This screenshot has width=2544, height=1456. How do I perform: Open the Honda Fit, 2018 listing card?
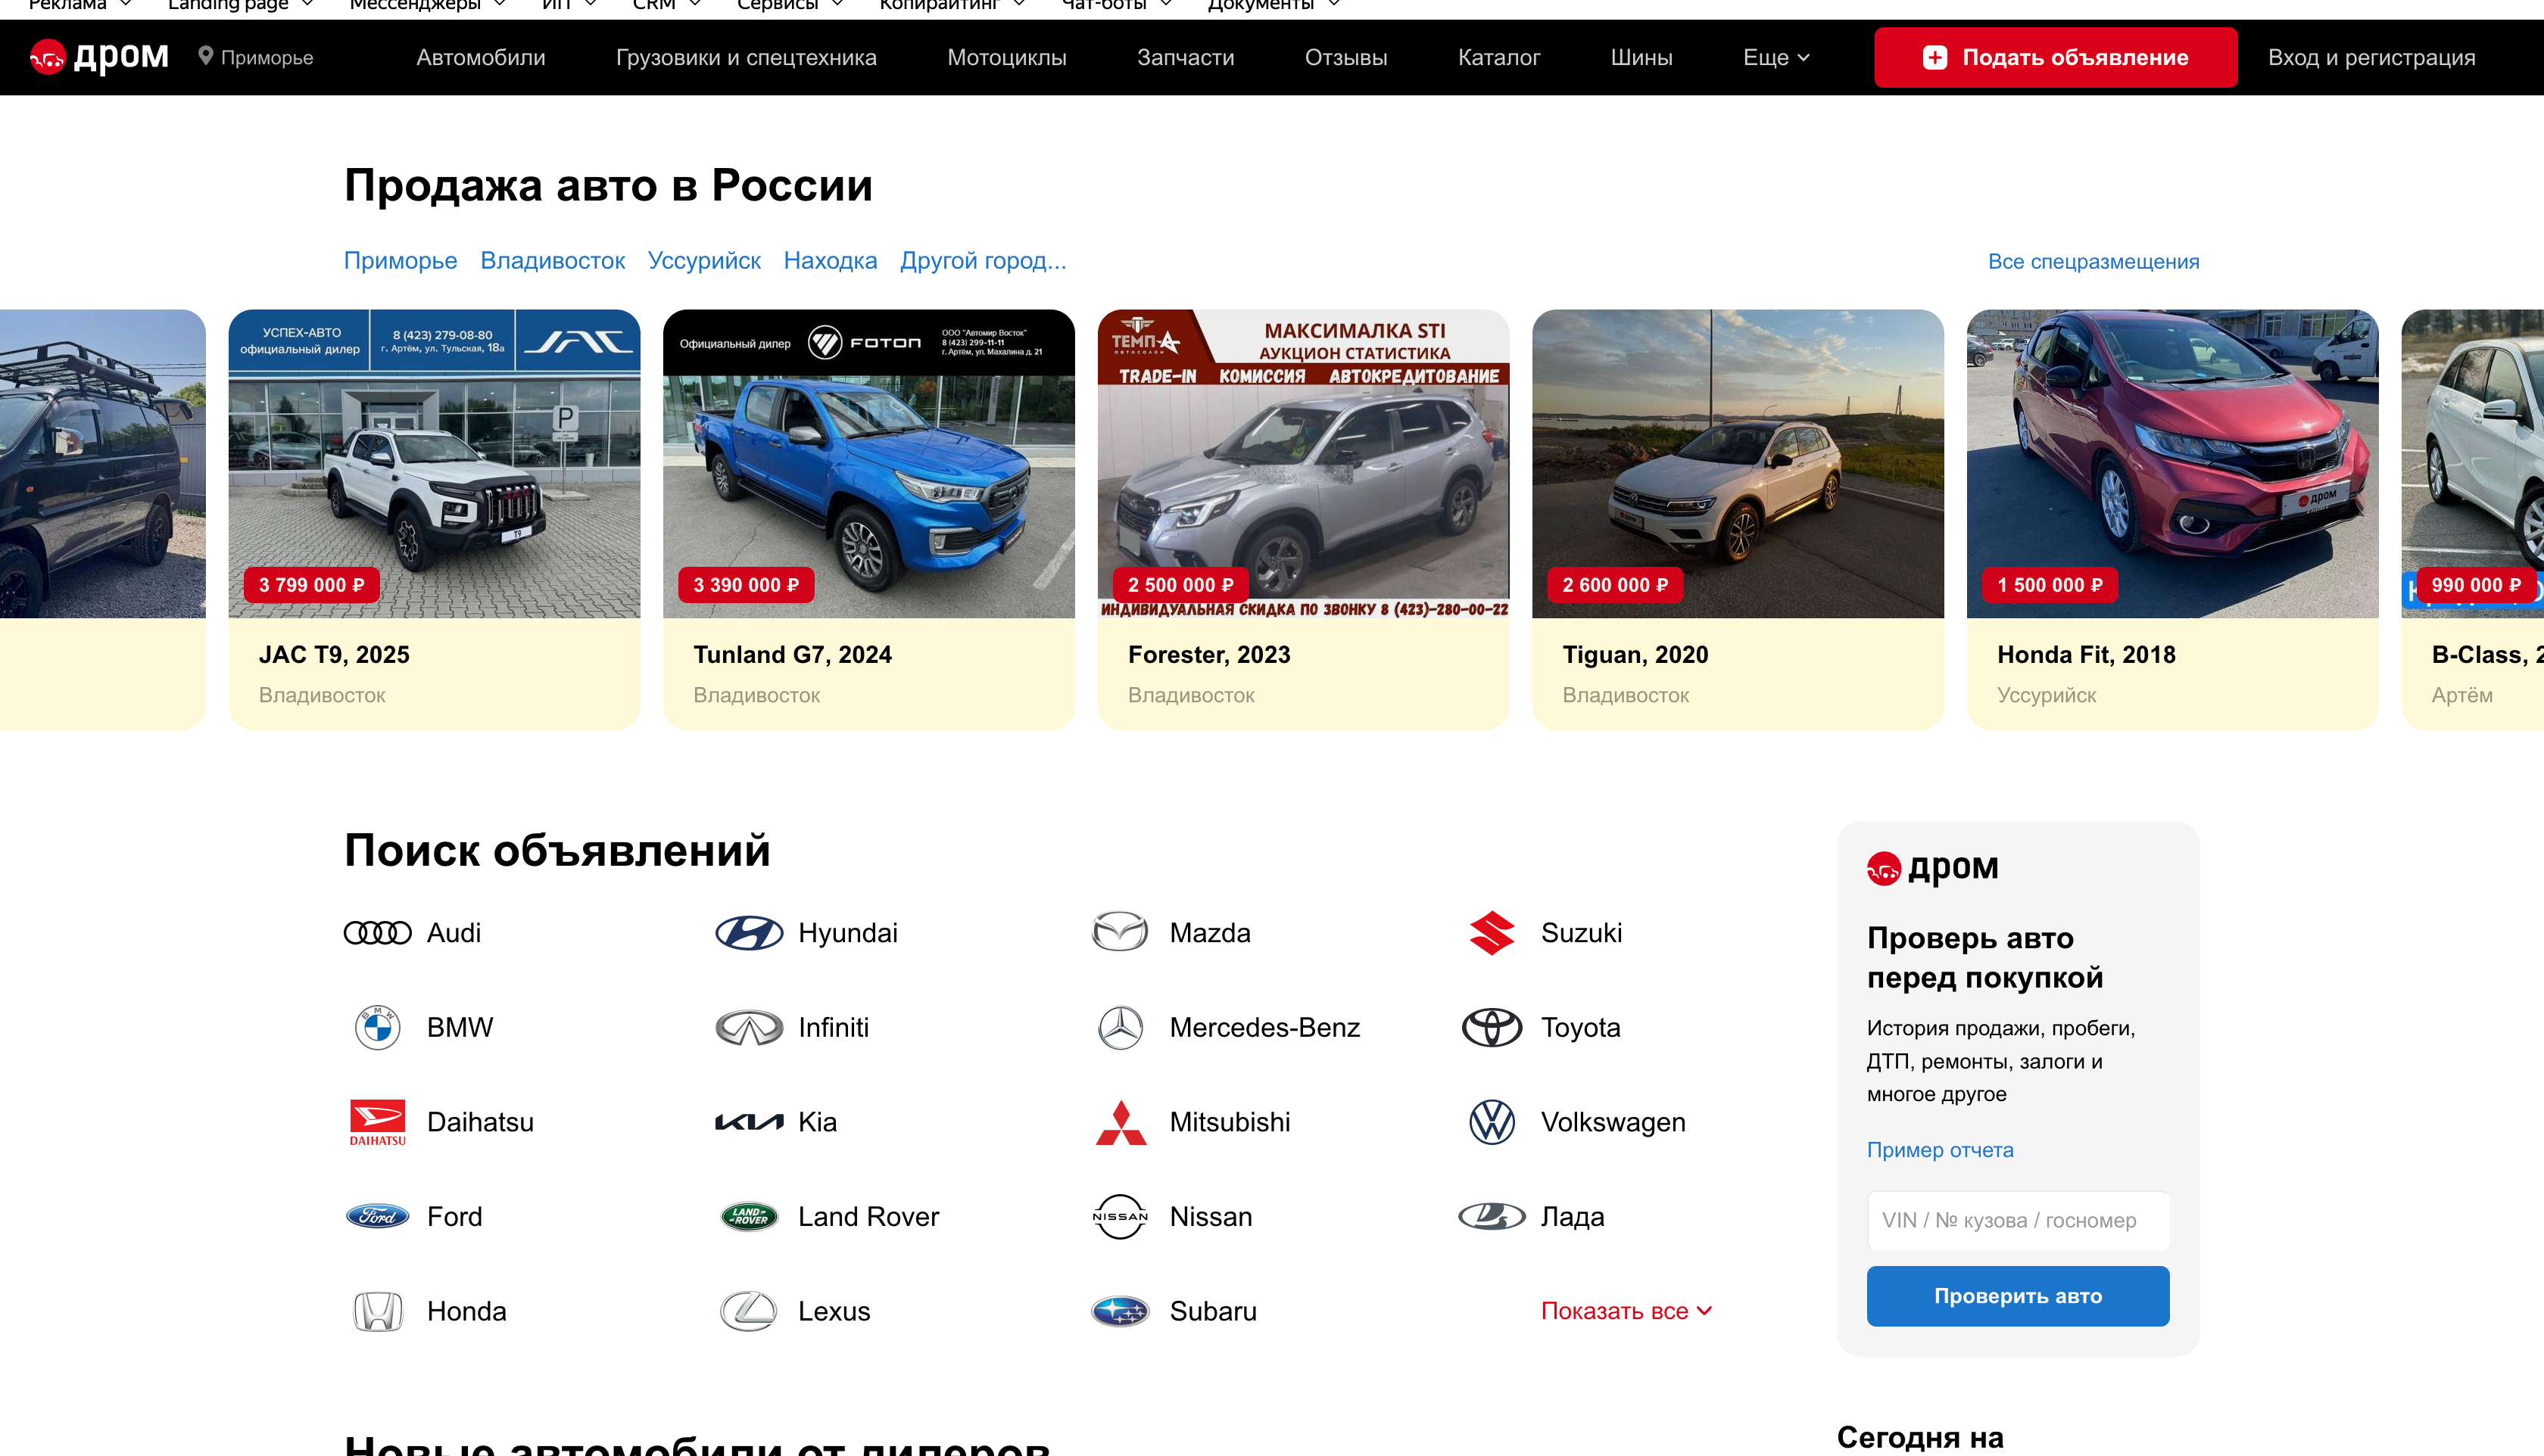[2171, 518]
